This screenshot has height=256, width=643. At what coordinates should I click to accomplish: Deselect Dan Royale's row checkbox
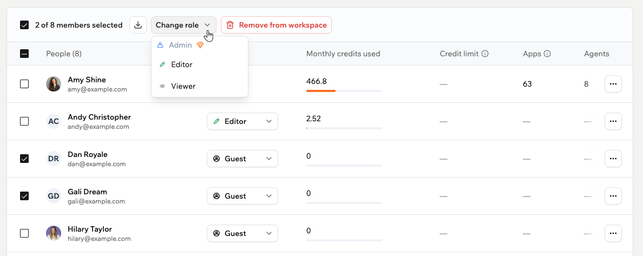coord(24,159)
